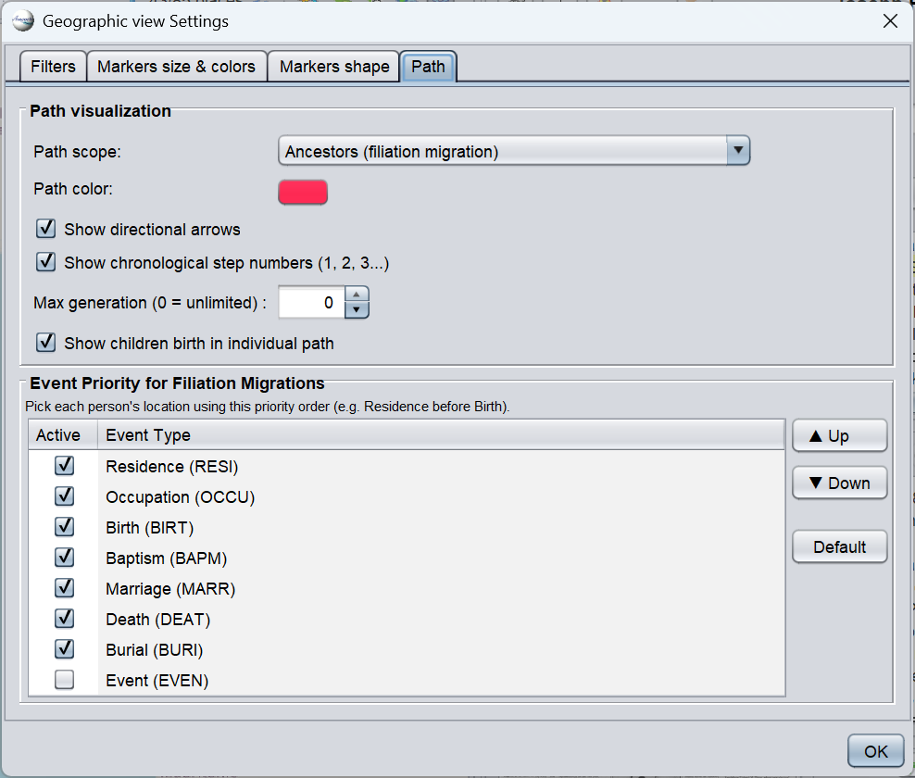915x778 pixels.
Task: Uncheck Residence (RESI) active checkbox
Action: coord(64,466)
